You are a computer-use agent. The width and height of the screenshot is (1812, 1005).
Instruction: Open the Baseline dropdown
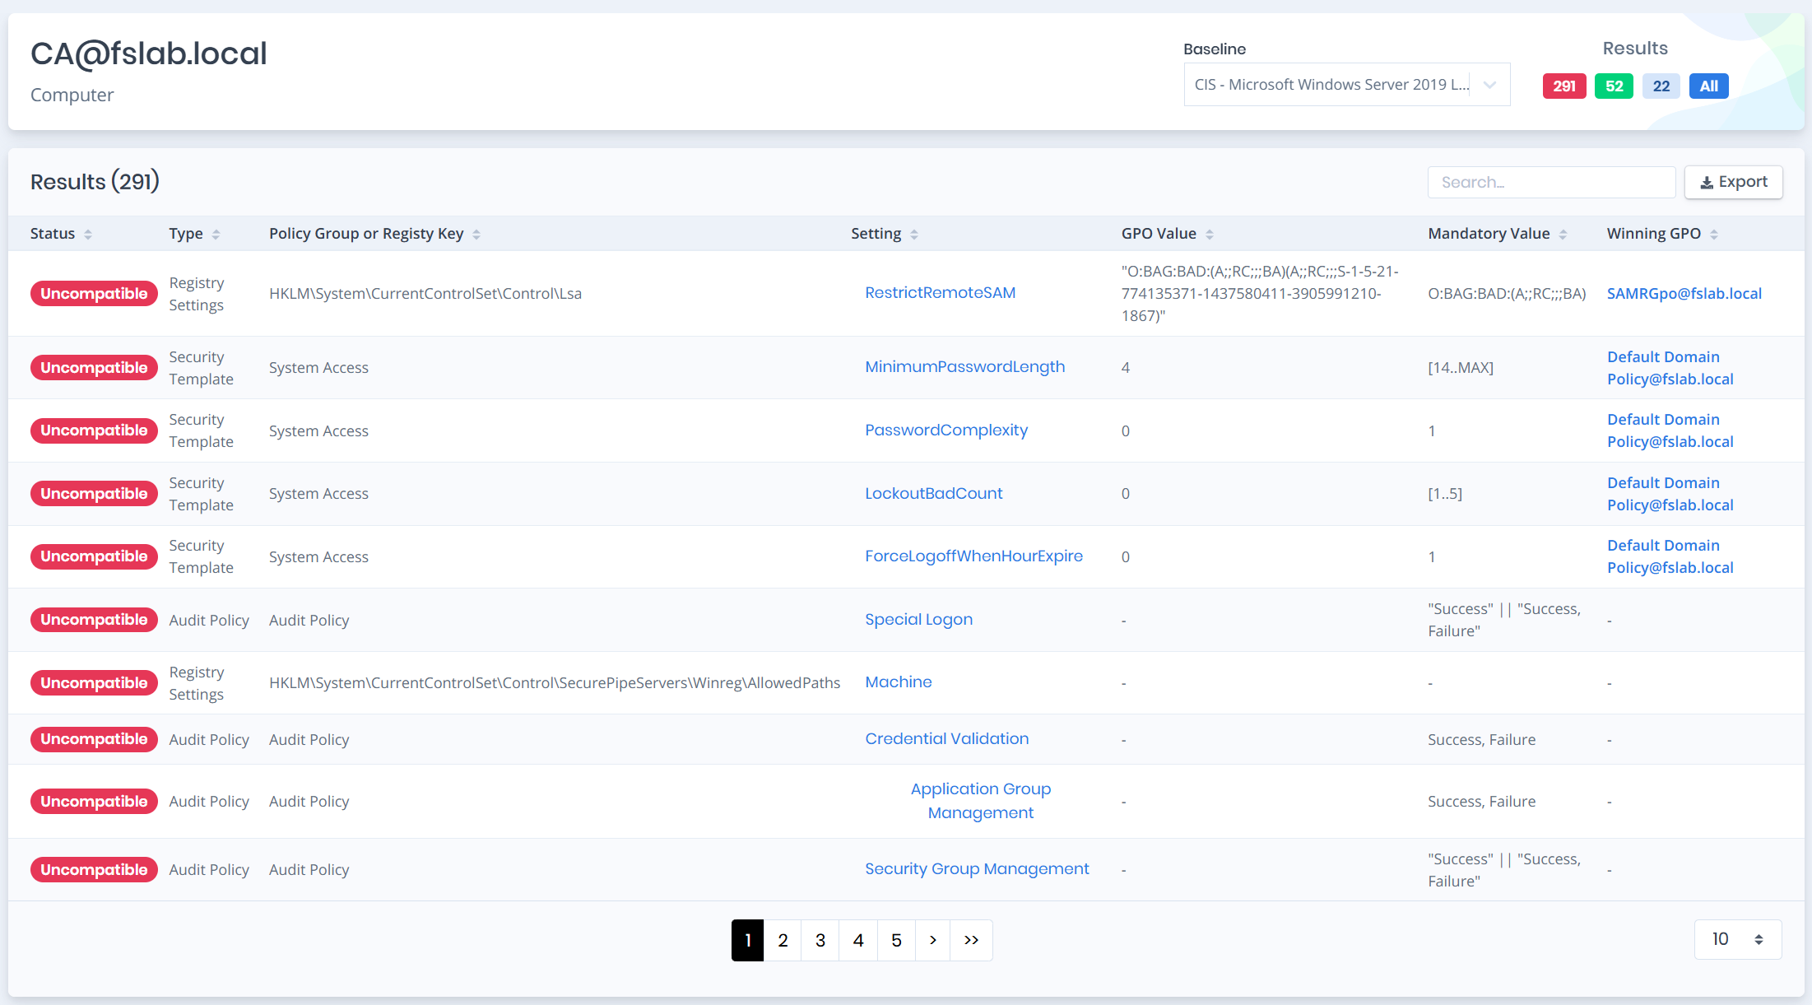pyautogui.click(x=1346, y=85)
